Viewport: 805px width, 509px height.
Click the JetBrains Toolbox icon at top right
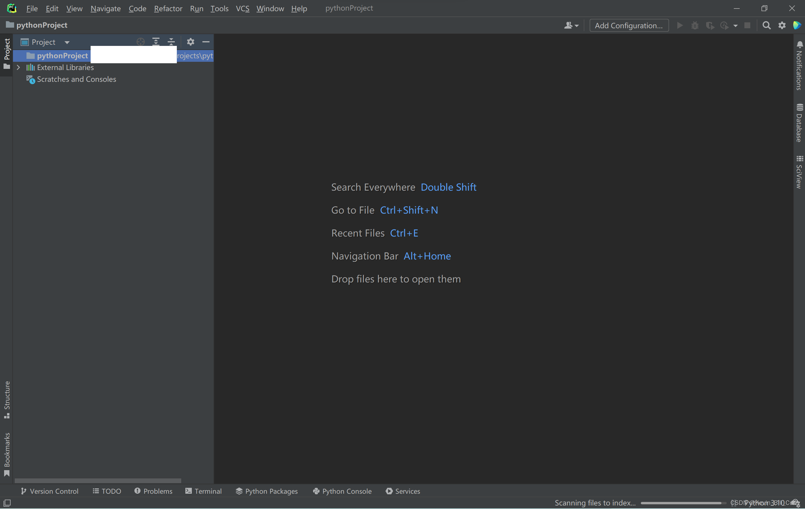[797, 25]
